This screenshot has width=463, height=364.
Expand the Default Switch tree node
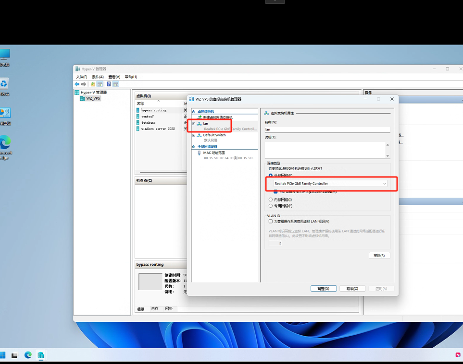(x=194, y=135)
